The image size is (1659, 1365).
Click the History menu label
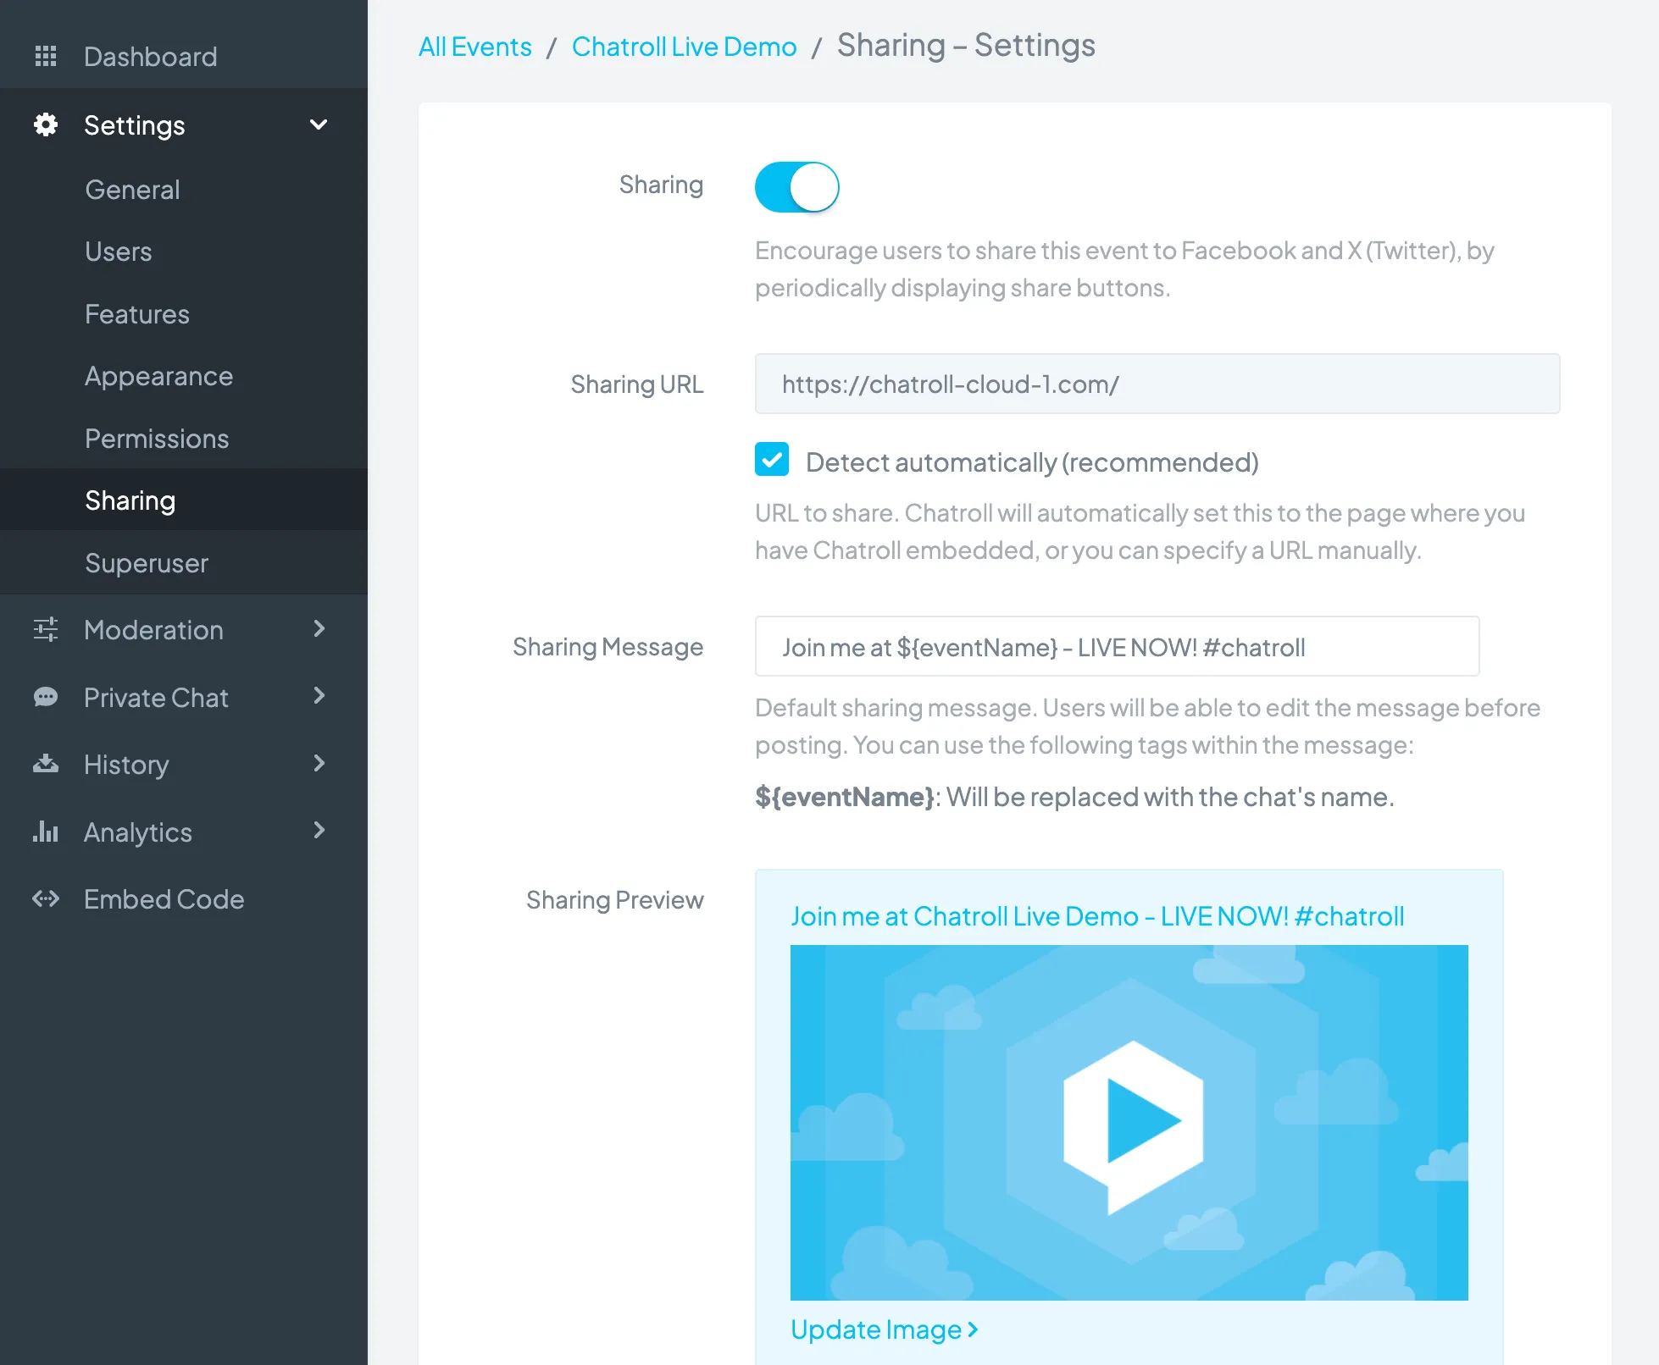point(127,765)
